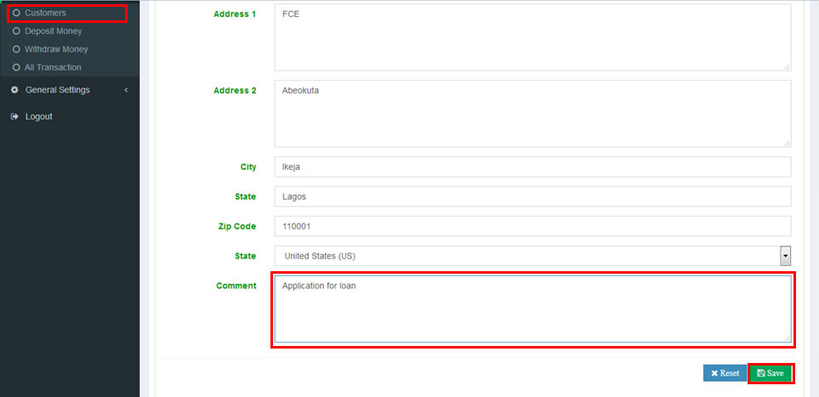Screen dimensions: 819x397
Task: Open the Deposit Money menu item
Action: point(53,31)
